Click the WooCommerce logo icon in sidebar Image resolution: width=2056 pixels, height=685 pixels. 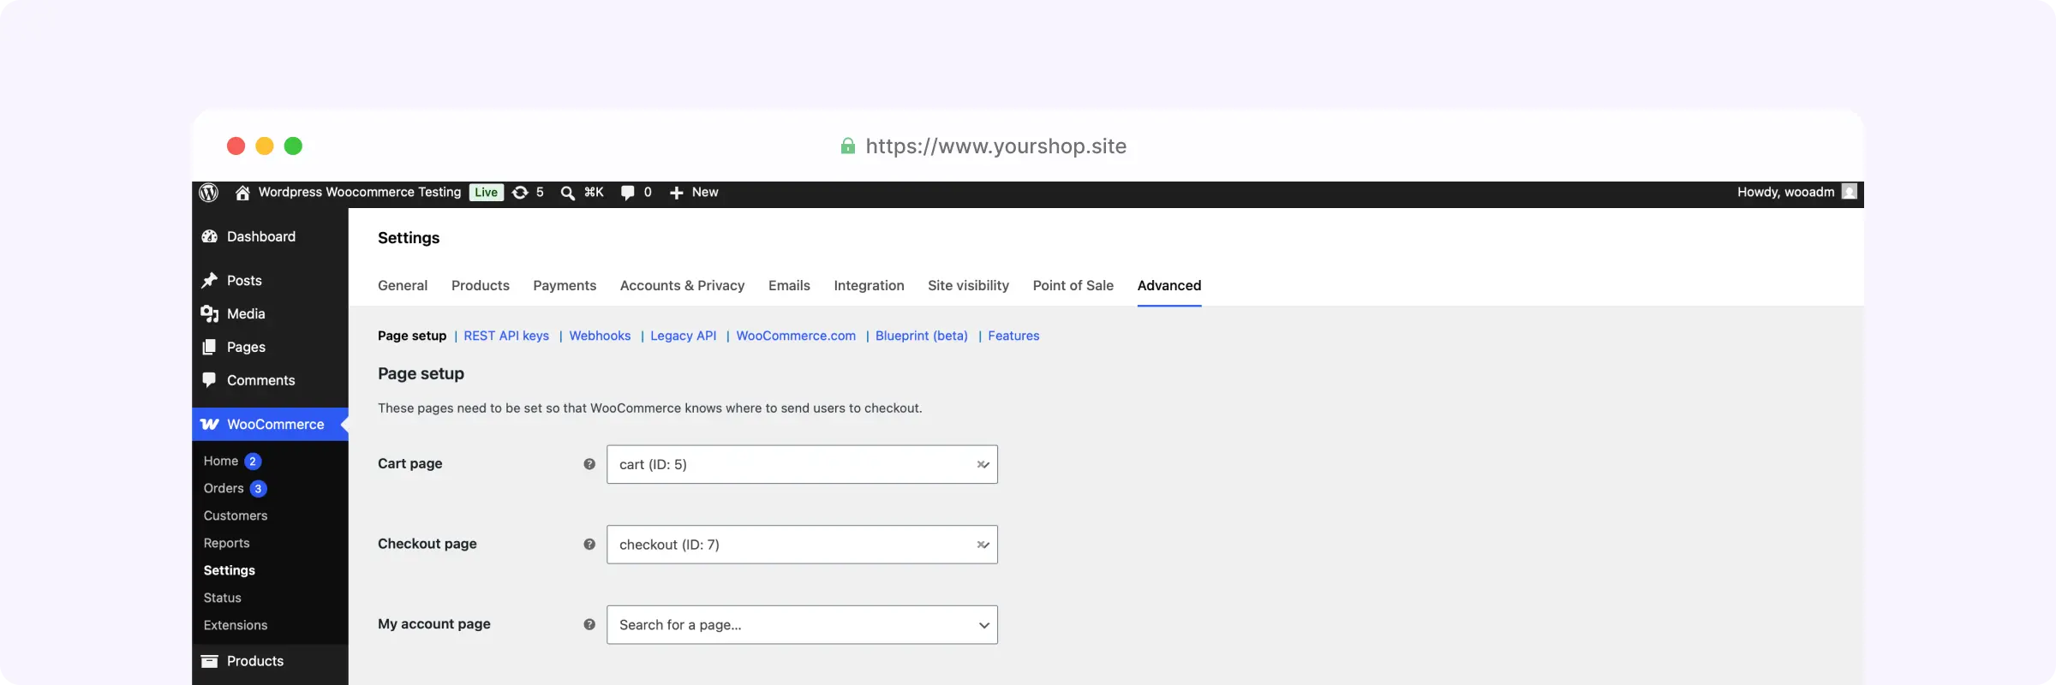coord(209,424)
